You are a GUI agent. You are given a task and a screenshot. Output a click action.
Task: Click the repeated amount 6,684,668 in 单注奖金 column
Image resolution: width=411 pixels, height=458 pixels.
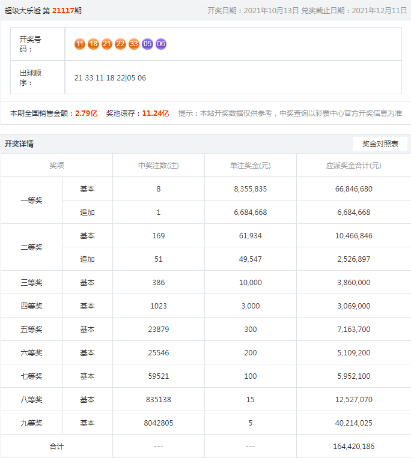click(250, 212)
